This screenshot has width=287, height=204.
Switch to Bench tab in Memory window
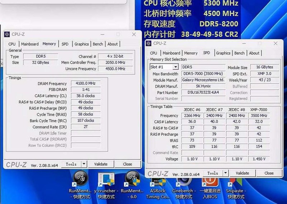tap(98, 44)
